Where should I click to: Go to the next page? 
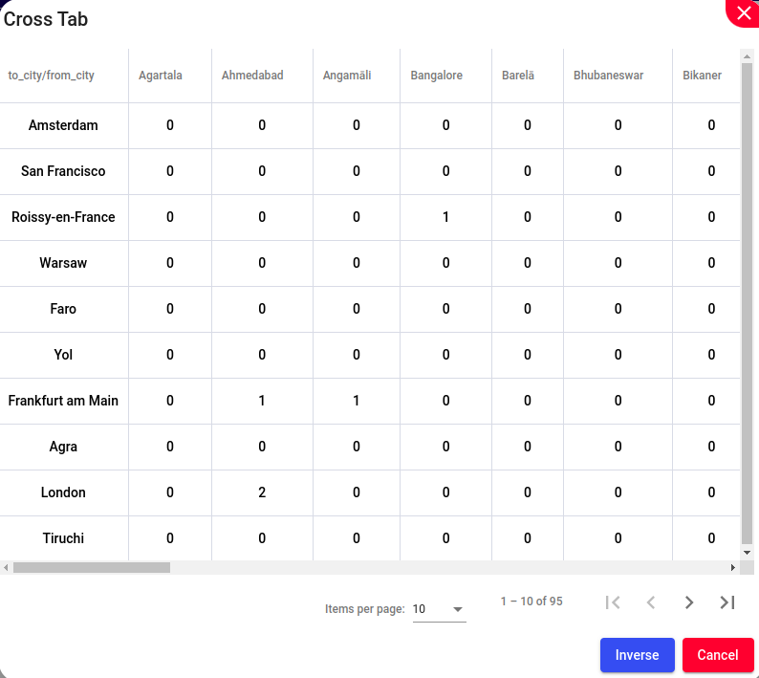(x=689, y=602)
